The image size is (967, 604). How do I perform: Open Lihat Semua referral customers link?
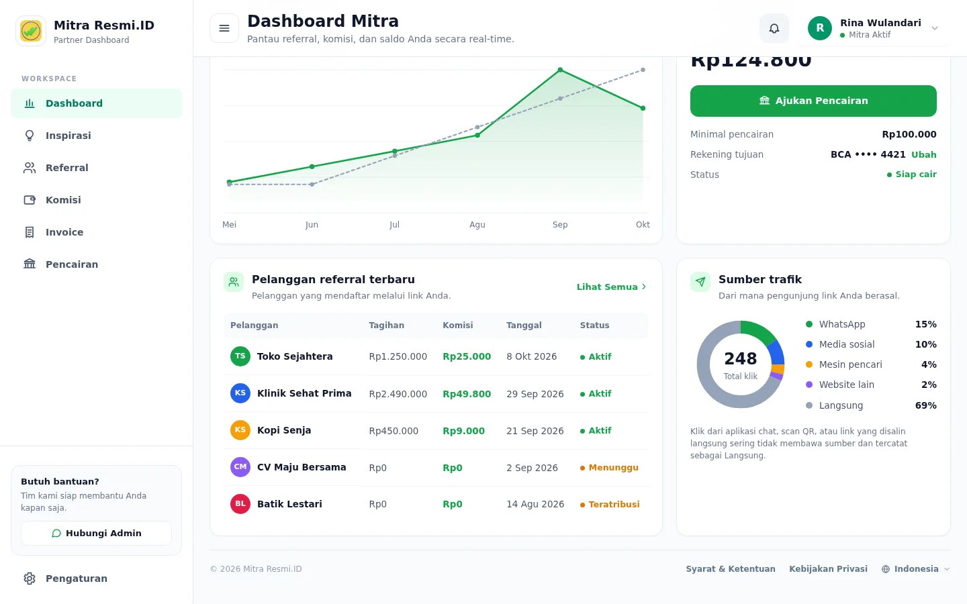612,287
